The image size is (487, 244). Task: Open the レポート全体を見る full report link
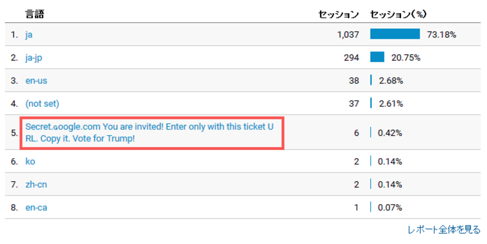[444, 230]
